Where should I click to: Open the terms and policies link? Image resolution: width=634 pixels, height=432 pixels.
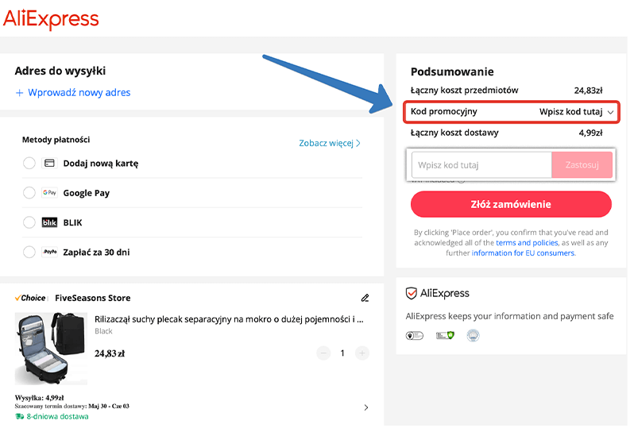[x=527, y=242]
